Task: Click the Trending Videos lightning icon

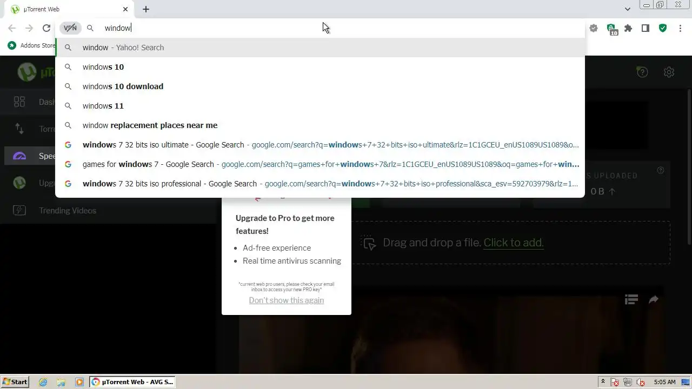Action: click(19, 211)
